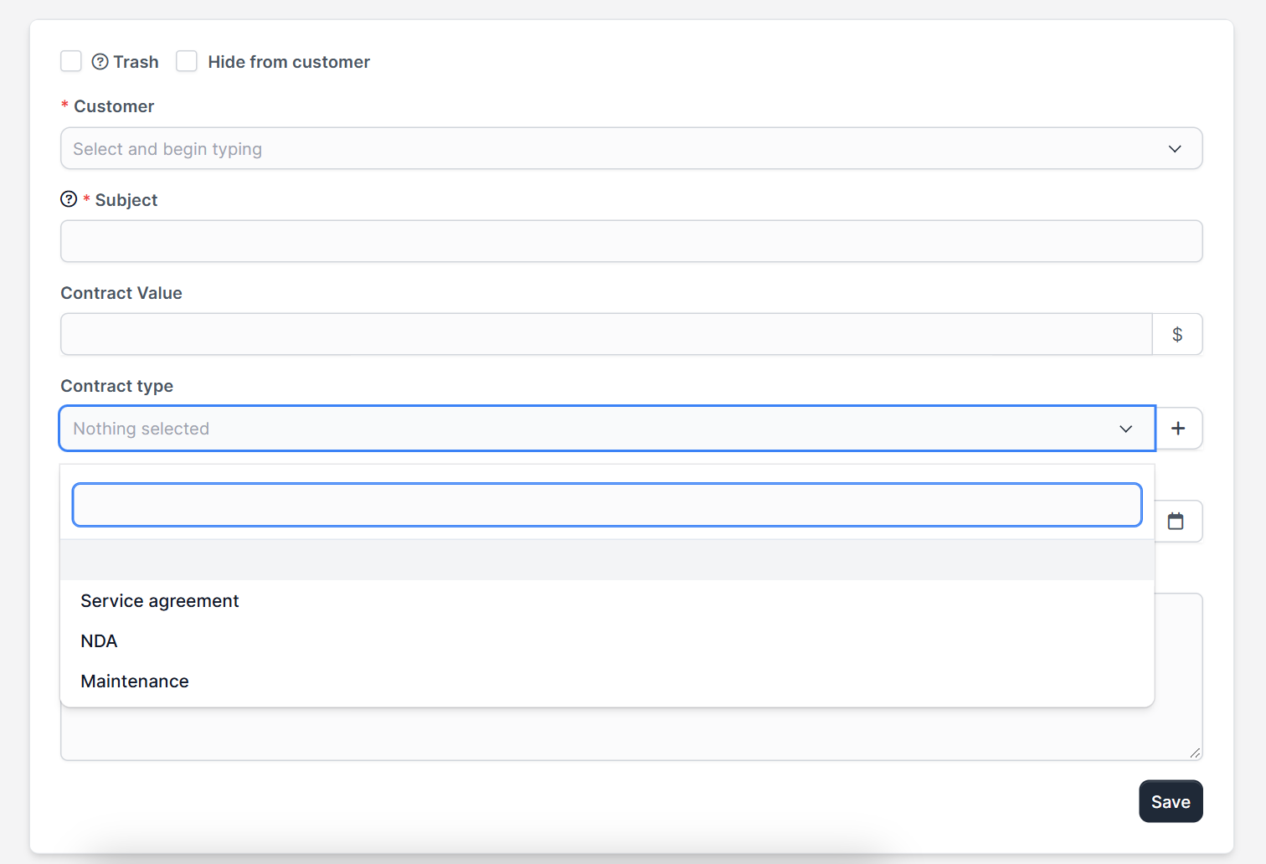Choose Service agreement from the list

click(607, 601)
